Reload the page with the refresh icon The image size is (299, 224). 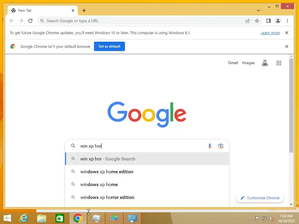30,21
